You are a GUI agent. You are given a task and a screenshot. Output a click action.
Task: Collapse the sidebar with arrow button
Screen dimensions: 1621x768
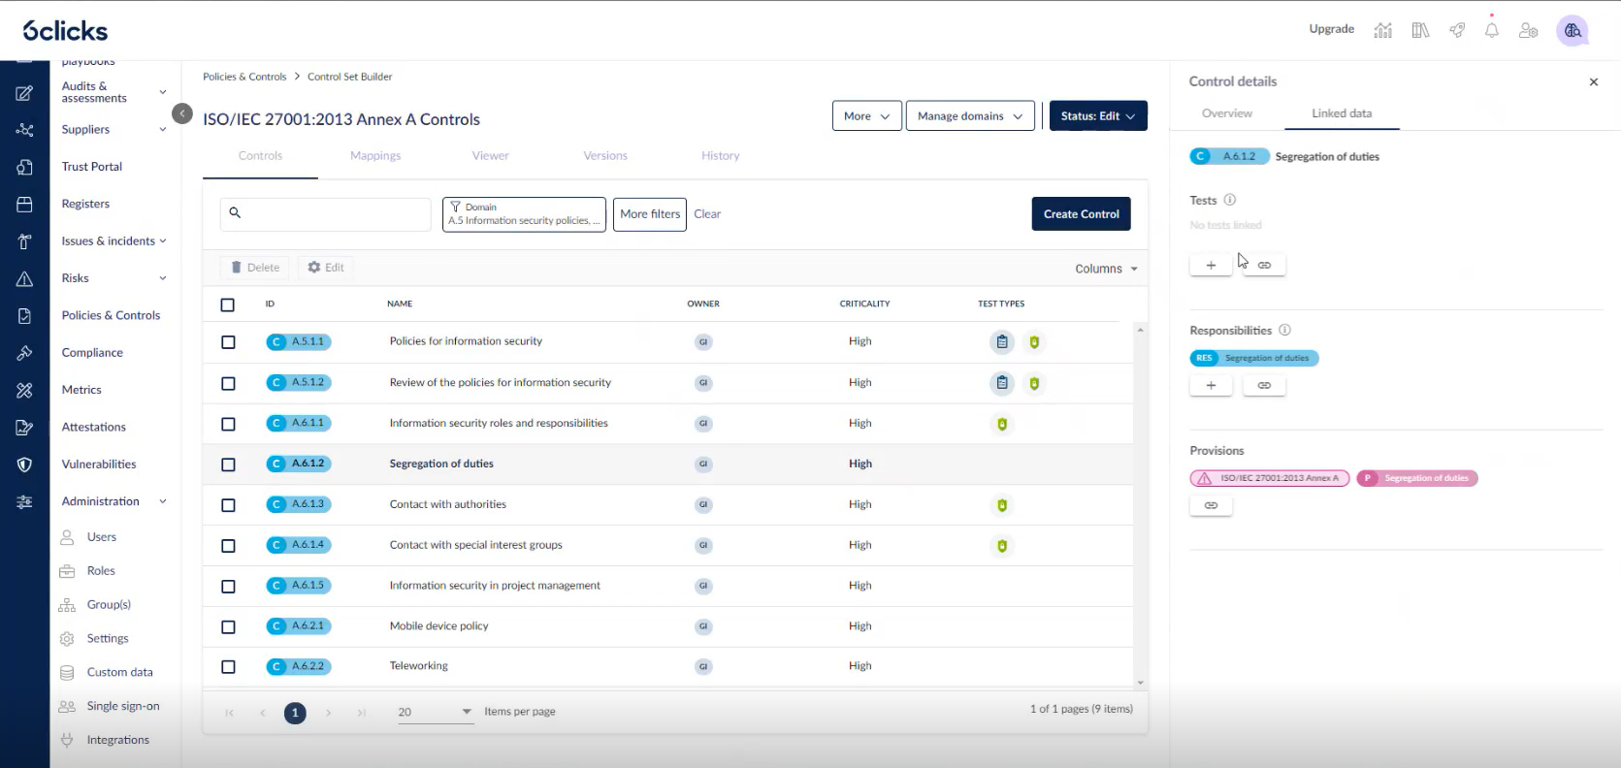coord(182,113)
